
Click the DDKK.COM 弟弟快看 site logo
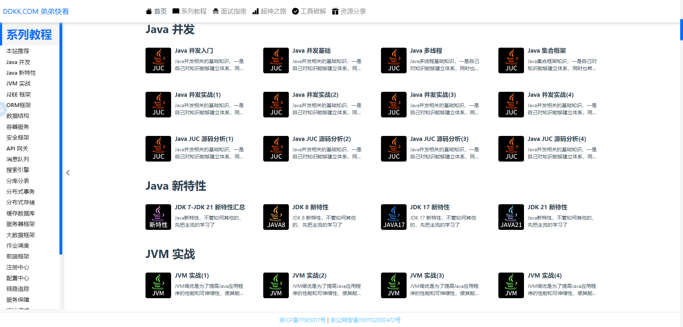tap(36, 11)
